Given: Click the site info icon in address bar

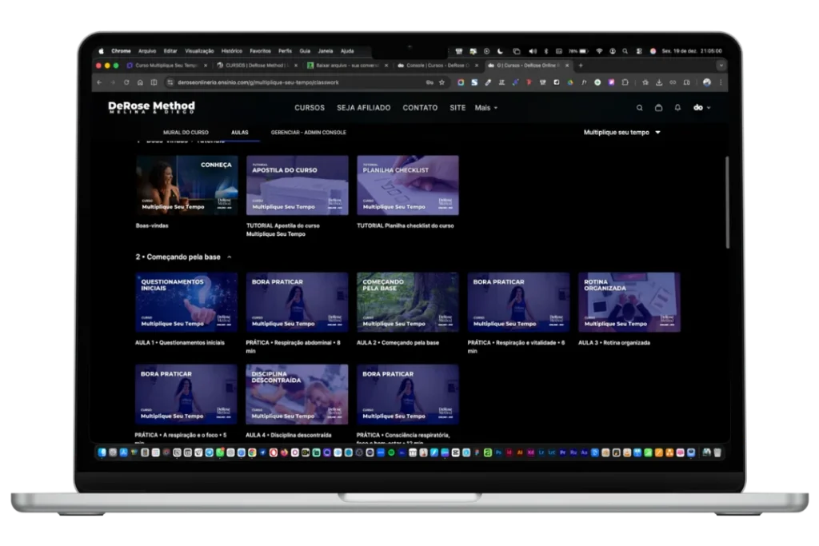Looking at the screenshot, I should click(170, 82).
